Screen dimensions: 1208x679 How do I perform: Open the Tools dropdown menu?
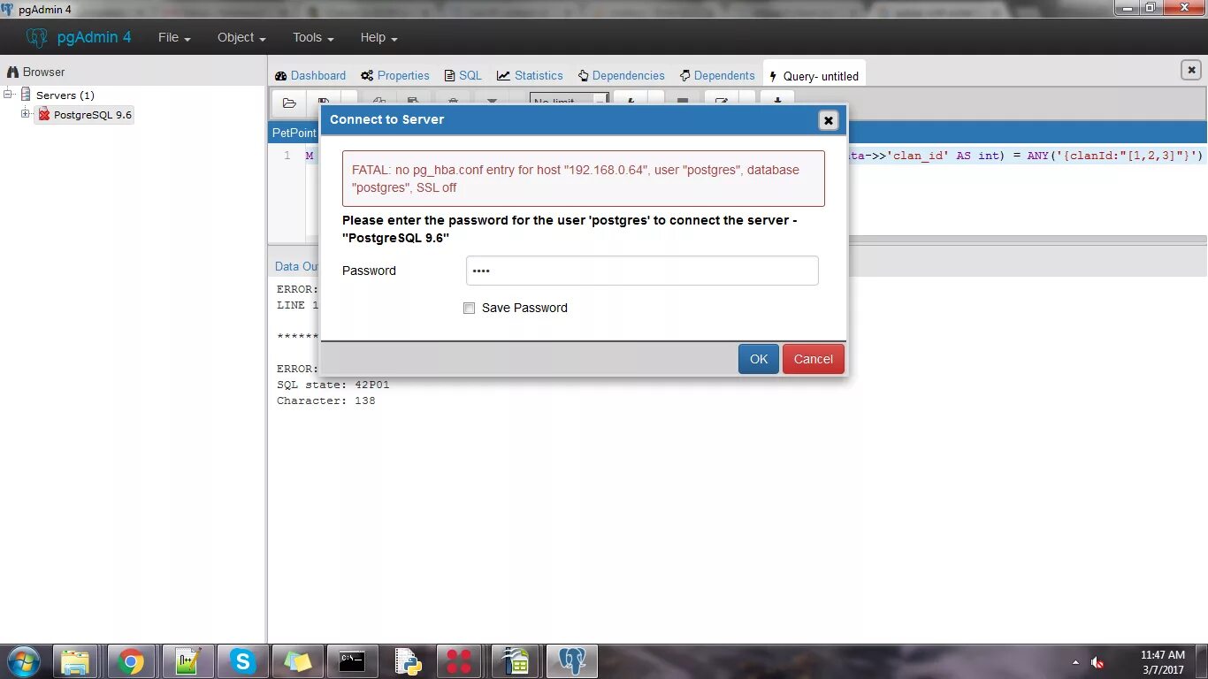pos(313,38)
